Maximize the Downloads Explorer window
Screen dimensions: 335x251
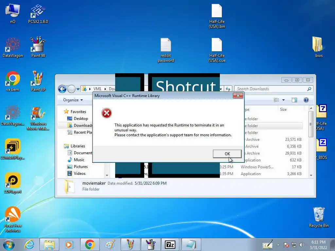tap(297, 80)
